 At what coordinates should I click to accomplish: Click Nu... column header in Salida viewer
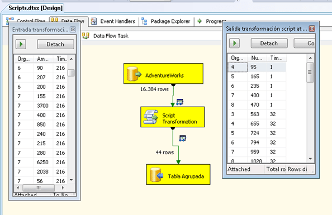[x=257, y=58]
